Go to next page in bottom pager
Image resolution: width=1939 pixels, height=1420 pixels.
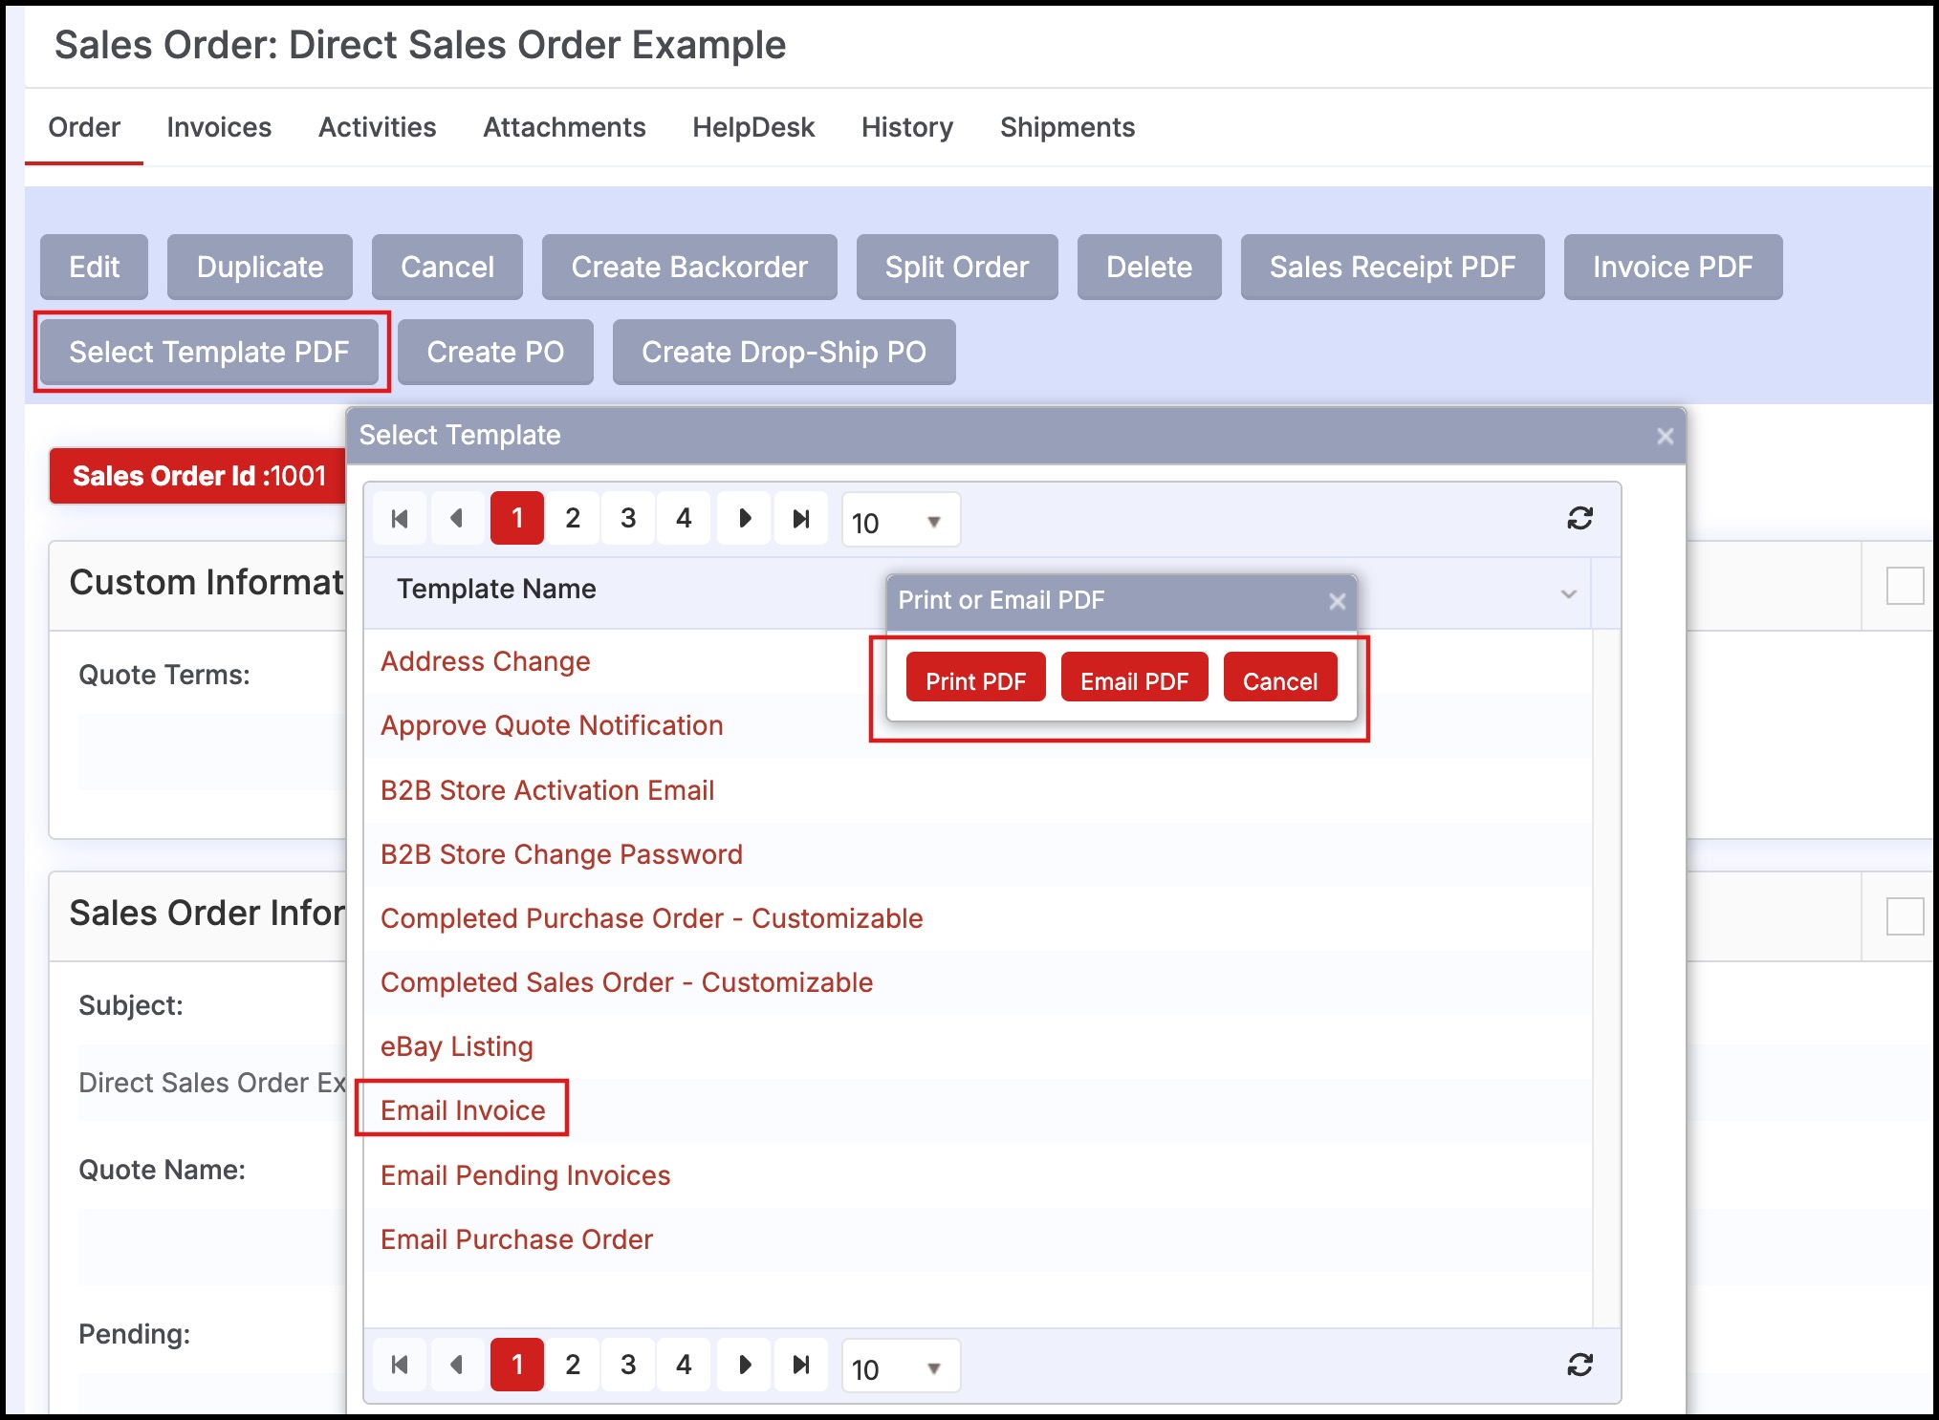click(745, 1365)
